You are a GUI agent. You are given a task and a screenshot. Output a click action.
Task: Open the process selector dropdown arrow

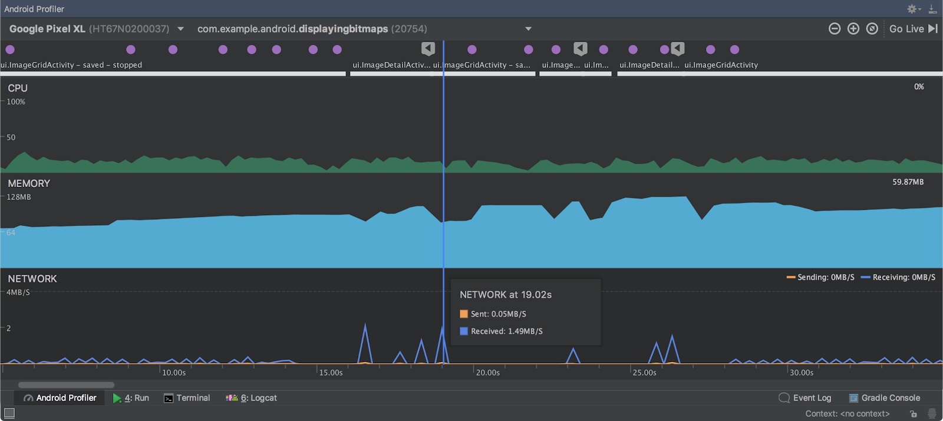click(x=528, y=29)
